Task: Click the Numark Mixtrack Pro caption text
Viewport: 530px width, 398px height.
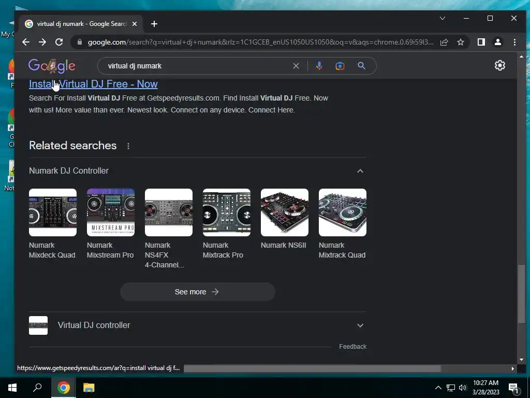Action: click(x=223, y=250)
